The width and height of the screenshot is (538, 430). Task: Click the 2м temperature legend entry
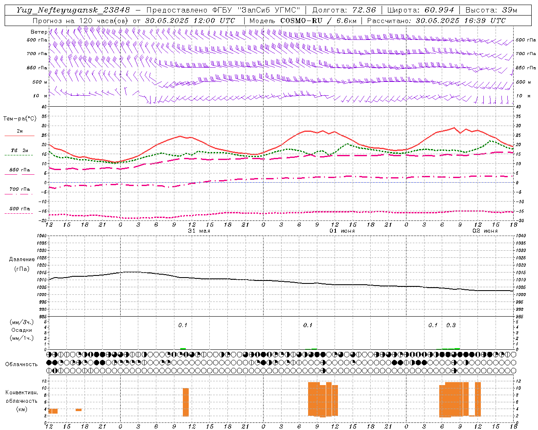[20, 131]
